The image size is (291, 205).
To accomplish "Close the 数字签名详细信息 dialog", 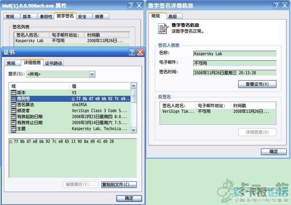I will pos(285,5).
